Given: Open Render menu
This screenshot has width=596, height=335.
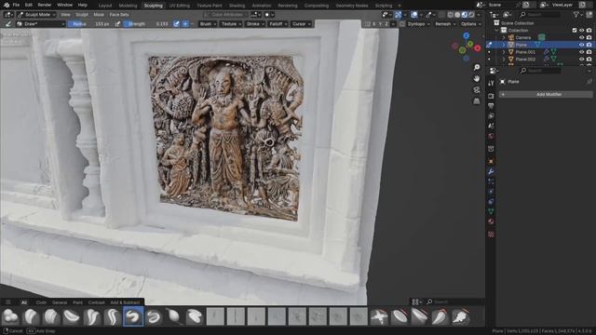Looking at the screenshot, I should click(44, 5).
